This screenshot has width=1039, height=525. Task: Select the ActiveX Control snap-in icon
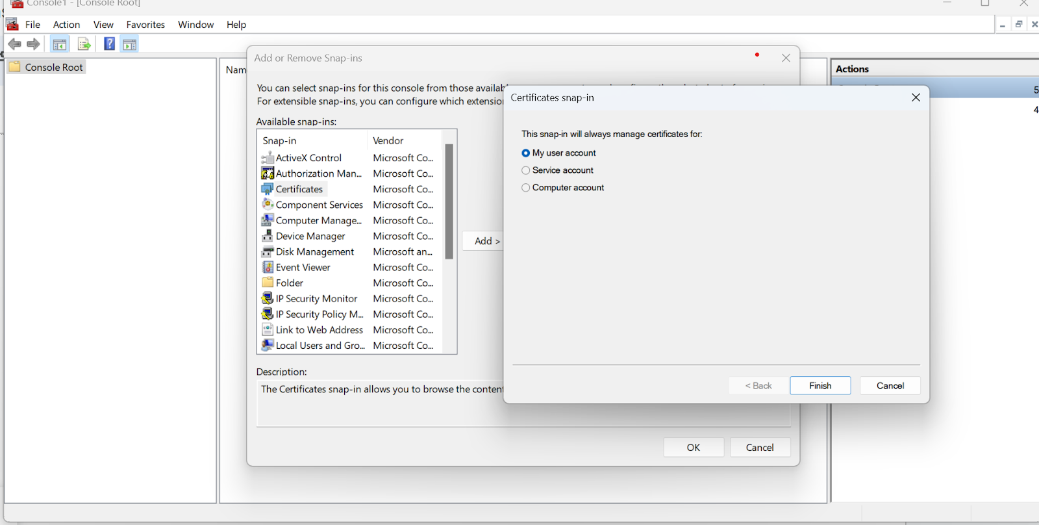(268, 158)
